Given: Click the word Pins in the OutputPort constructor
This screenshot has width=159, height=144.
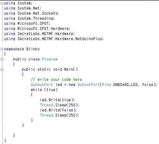Looking at the screenshot, I should click(107, 85).
